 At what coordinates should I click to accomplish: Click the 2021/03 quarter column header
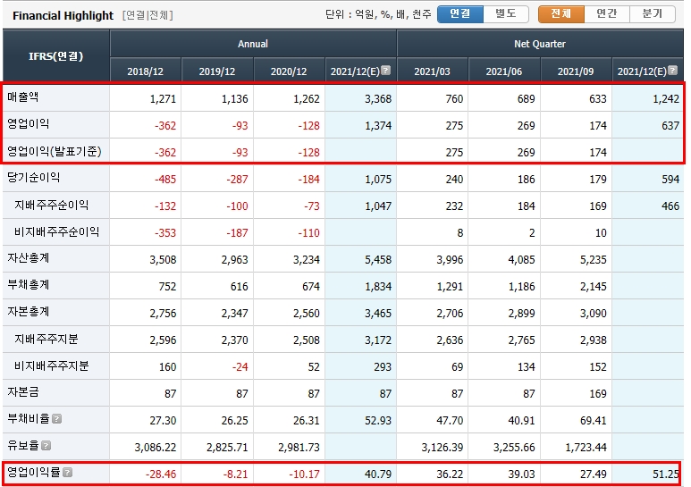(x=433, y=71)
